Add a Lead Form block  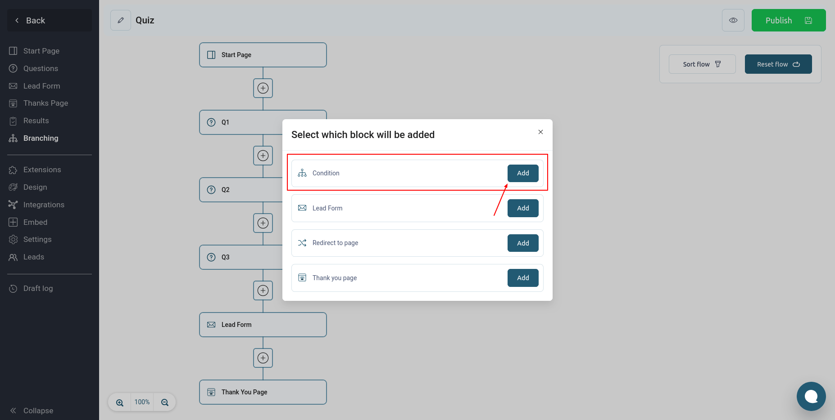[523, 208]
